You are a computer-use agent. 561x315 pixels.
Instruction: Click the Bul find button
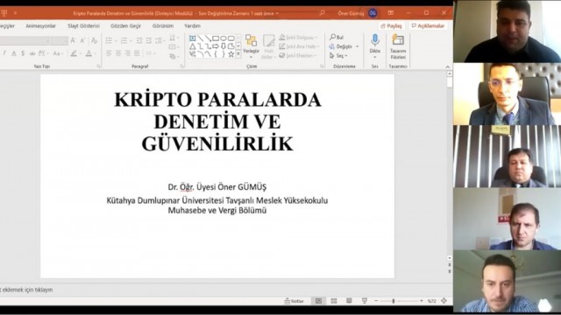click(337, 37)
